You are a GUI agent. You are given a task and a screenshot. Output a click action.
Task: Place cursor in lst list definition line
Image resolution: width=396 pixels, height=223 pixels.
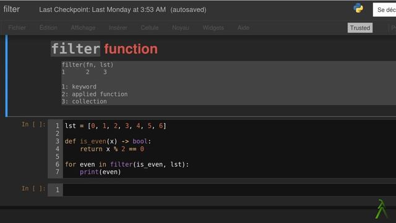coord(116,126)
